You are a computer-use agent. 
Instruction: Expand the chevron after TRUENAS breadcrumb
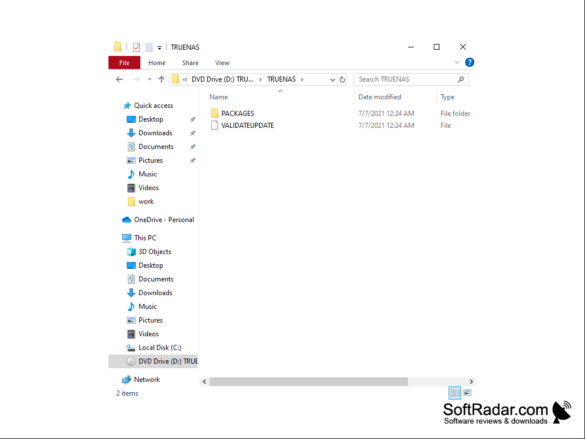click(302, 79)
